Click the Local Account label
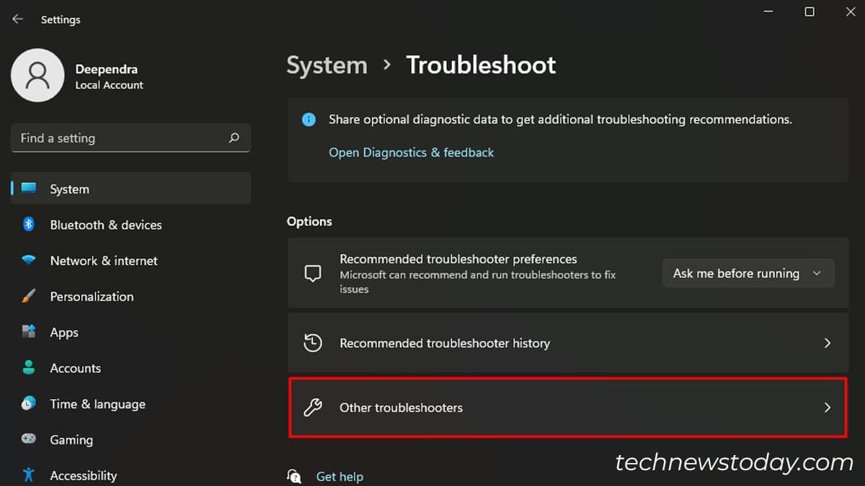Screen dimensions: 865x486 [x=109, y=85]
